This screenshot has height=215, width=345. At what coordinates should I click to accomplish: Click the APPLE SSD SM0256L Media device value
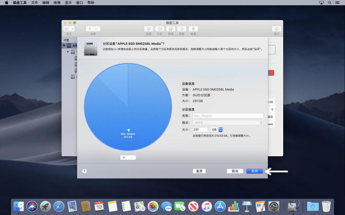213,89
